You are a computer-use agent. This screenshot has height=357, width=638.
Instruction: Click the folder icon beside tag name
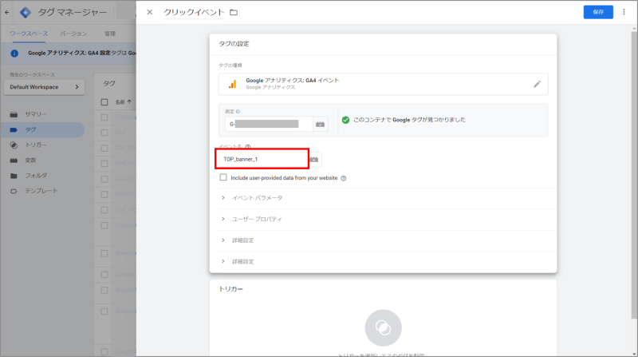tap(234, 12)
